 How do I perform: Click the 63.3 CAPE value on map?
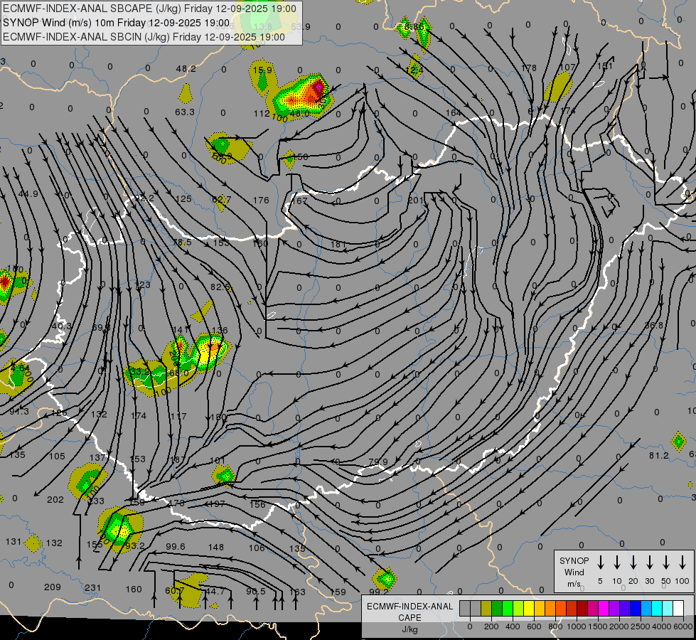[x=185, y=112]
